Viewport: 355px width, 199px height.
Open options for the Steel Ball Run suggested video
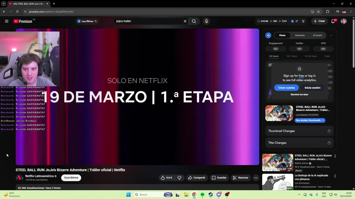[x=335, y=156]
